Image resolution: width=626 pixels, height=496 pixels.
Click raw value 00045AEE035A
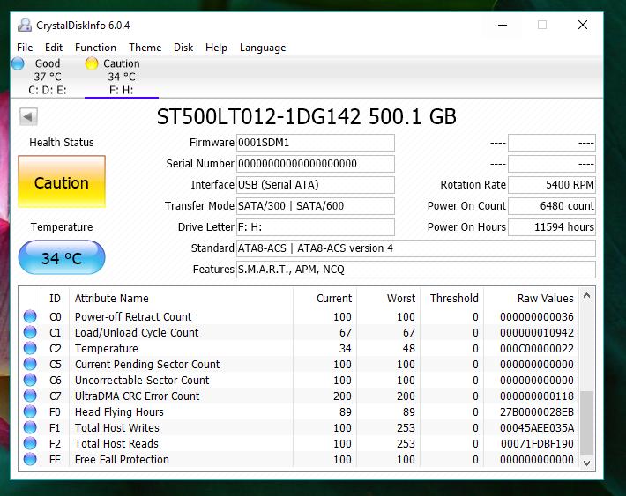coord(537,428)
